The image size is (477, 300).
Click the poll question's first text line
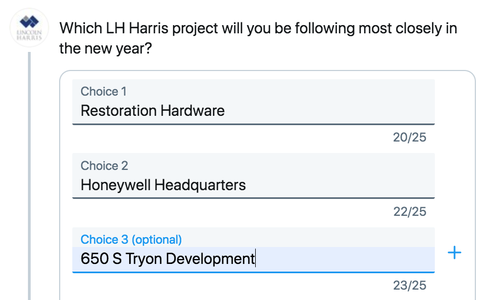tap(257, 28)
